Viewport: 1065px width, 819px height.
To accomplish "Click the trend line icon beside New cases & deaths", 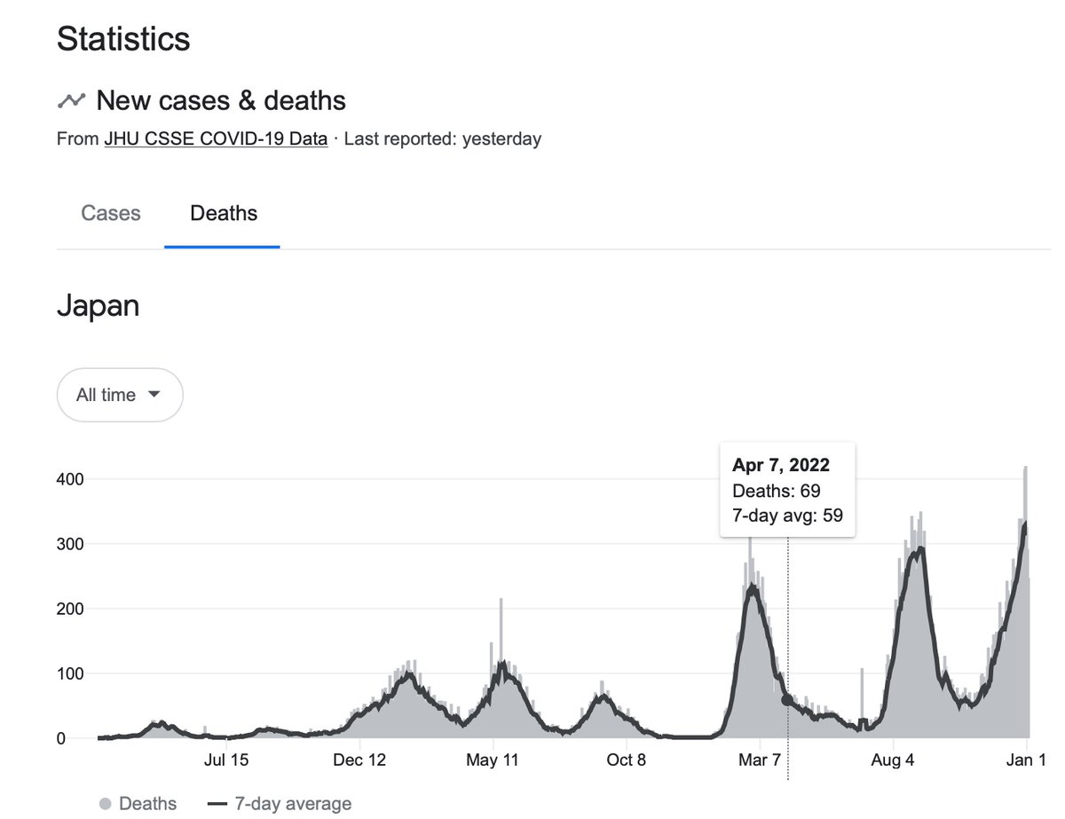I will point(71,100).
